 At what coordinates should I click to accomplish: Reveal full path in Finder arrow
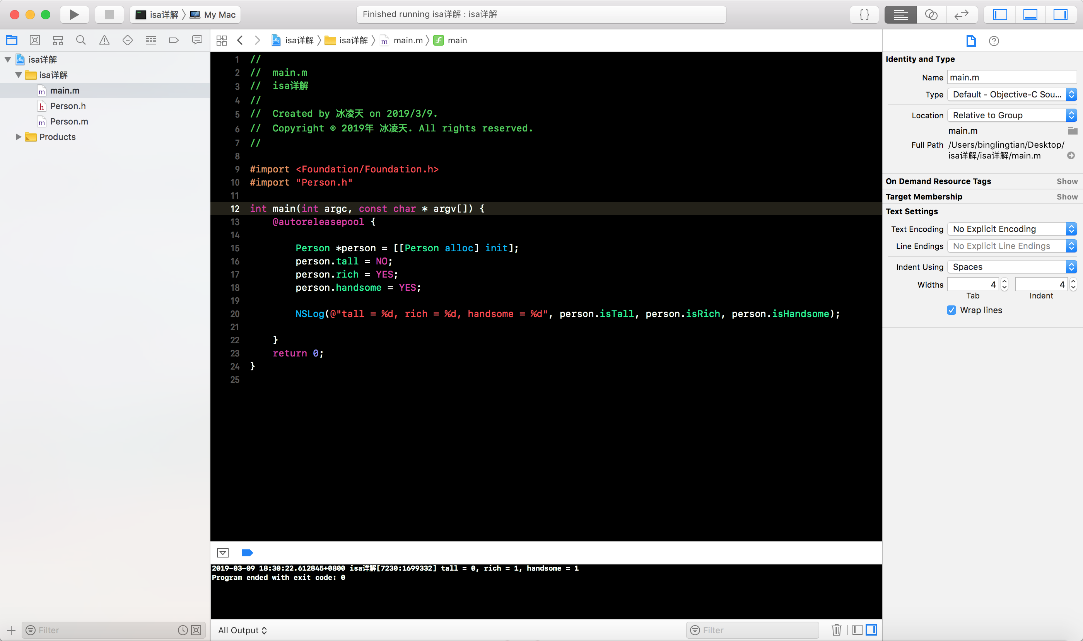[x=1071, y=155]
